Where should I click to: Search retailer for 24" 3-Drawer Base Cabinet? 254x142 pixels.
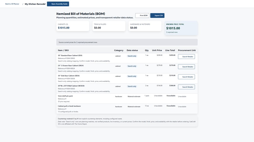point(187,67)
